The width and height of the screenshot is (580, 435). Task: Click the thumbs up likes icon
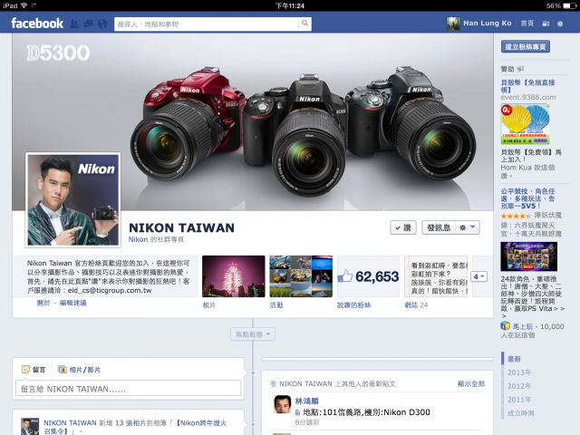344,275
